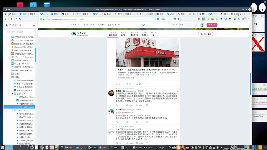Click the 90% zoom level indicator
Viewport: 267px width, 150px height.
pyautogui.click(x=163, y=19)
